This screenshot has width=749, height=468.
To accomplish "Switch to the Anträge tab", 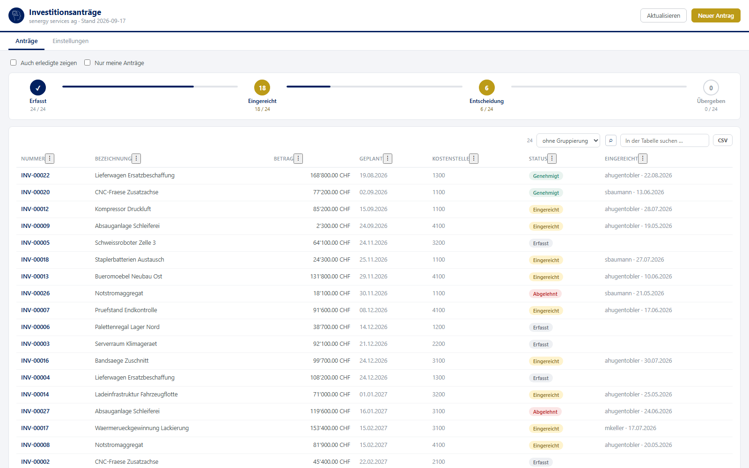I will pyautogui.click(x=27, y=41).
